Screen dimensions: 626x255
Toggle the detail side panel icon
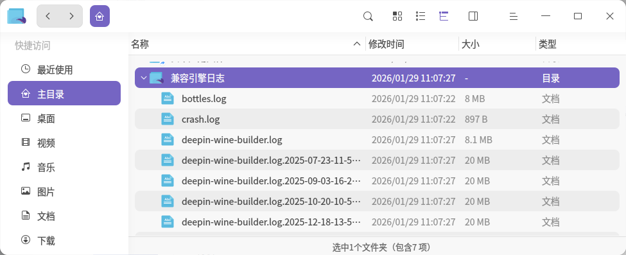point(473,16)
